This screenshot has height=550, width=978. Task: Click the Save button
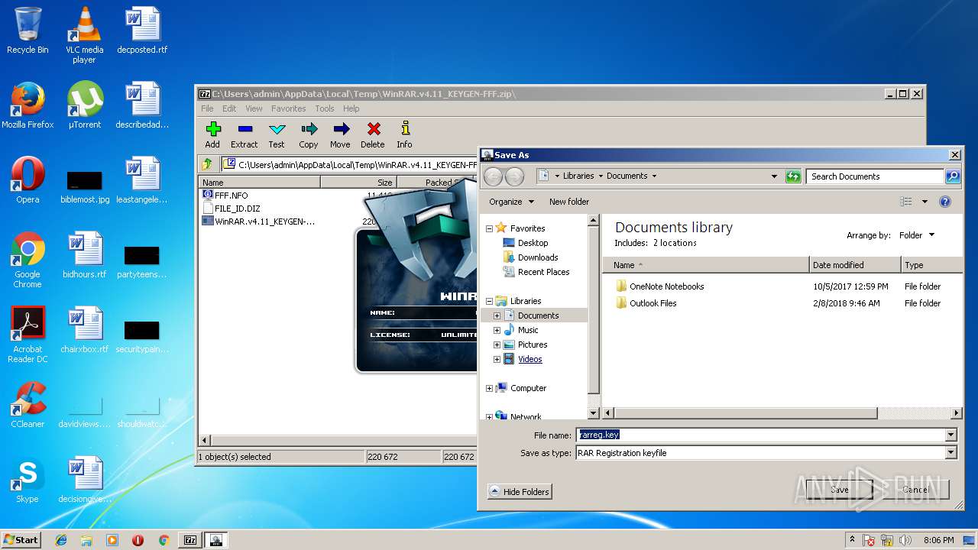tap(839, 490)
